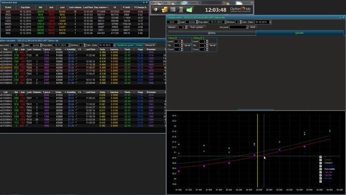Click Gamma column header in Call table
Screen dimensions: 346x195
[x=114, y=92]
